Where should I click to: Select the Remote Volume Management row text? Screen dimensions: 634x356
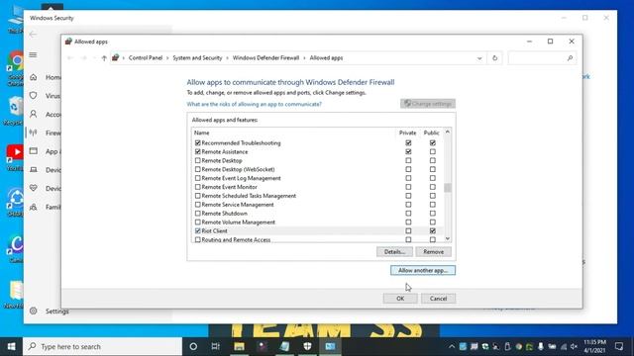pyautogui.click(x=238, y=222)
